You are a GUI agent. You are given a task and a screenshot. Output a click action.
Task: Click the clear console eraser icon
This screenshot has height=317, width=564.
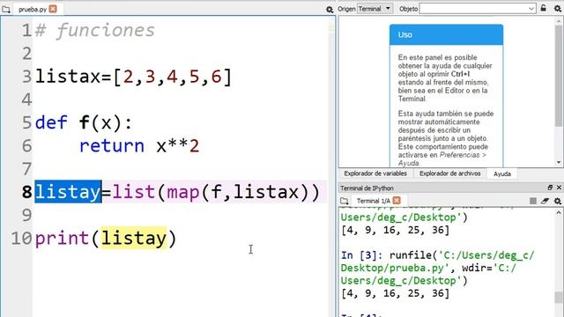click(545, 201)
